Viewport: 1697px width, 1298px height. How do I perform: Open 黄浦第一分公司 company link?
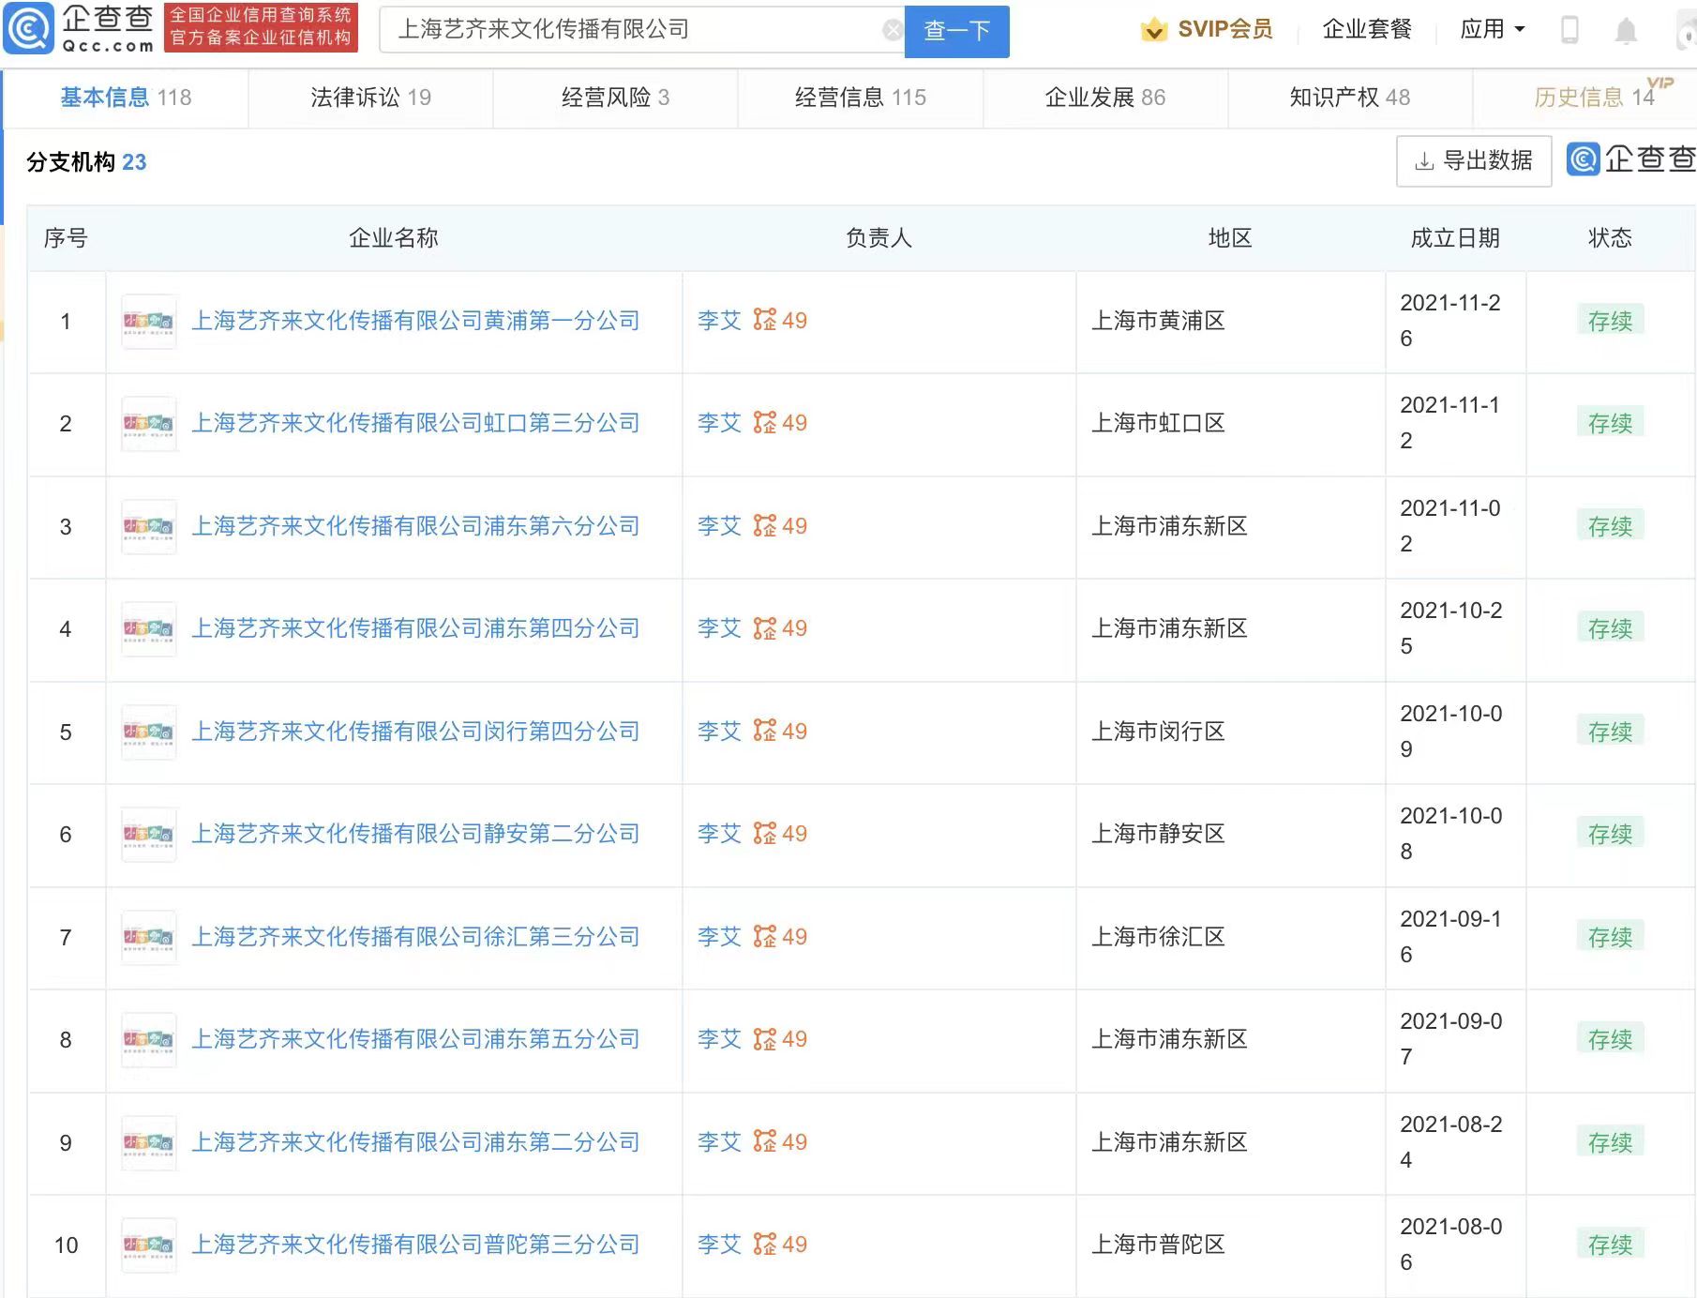pyautogui.click(x=415, y=321)
